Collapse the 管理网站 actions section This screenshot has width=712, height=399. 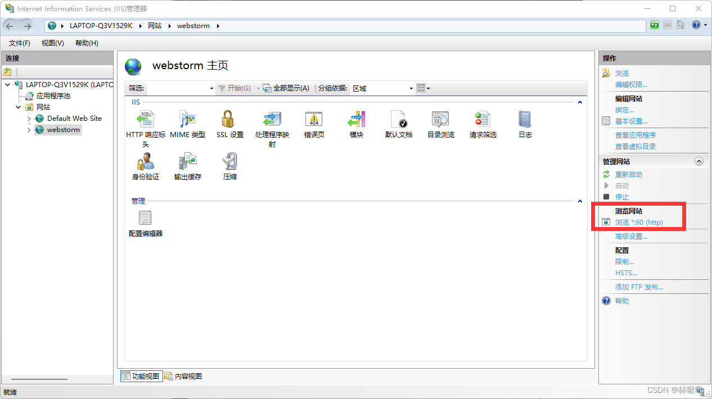click(699, 161)
